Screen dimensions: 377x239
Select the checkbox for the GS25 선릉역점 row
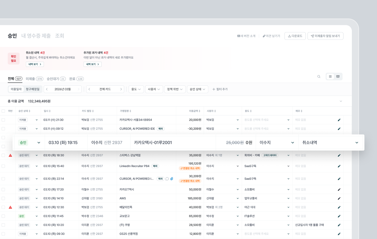[x=3, y=234]
